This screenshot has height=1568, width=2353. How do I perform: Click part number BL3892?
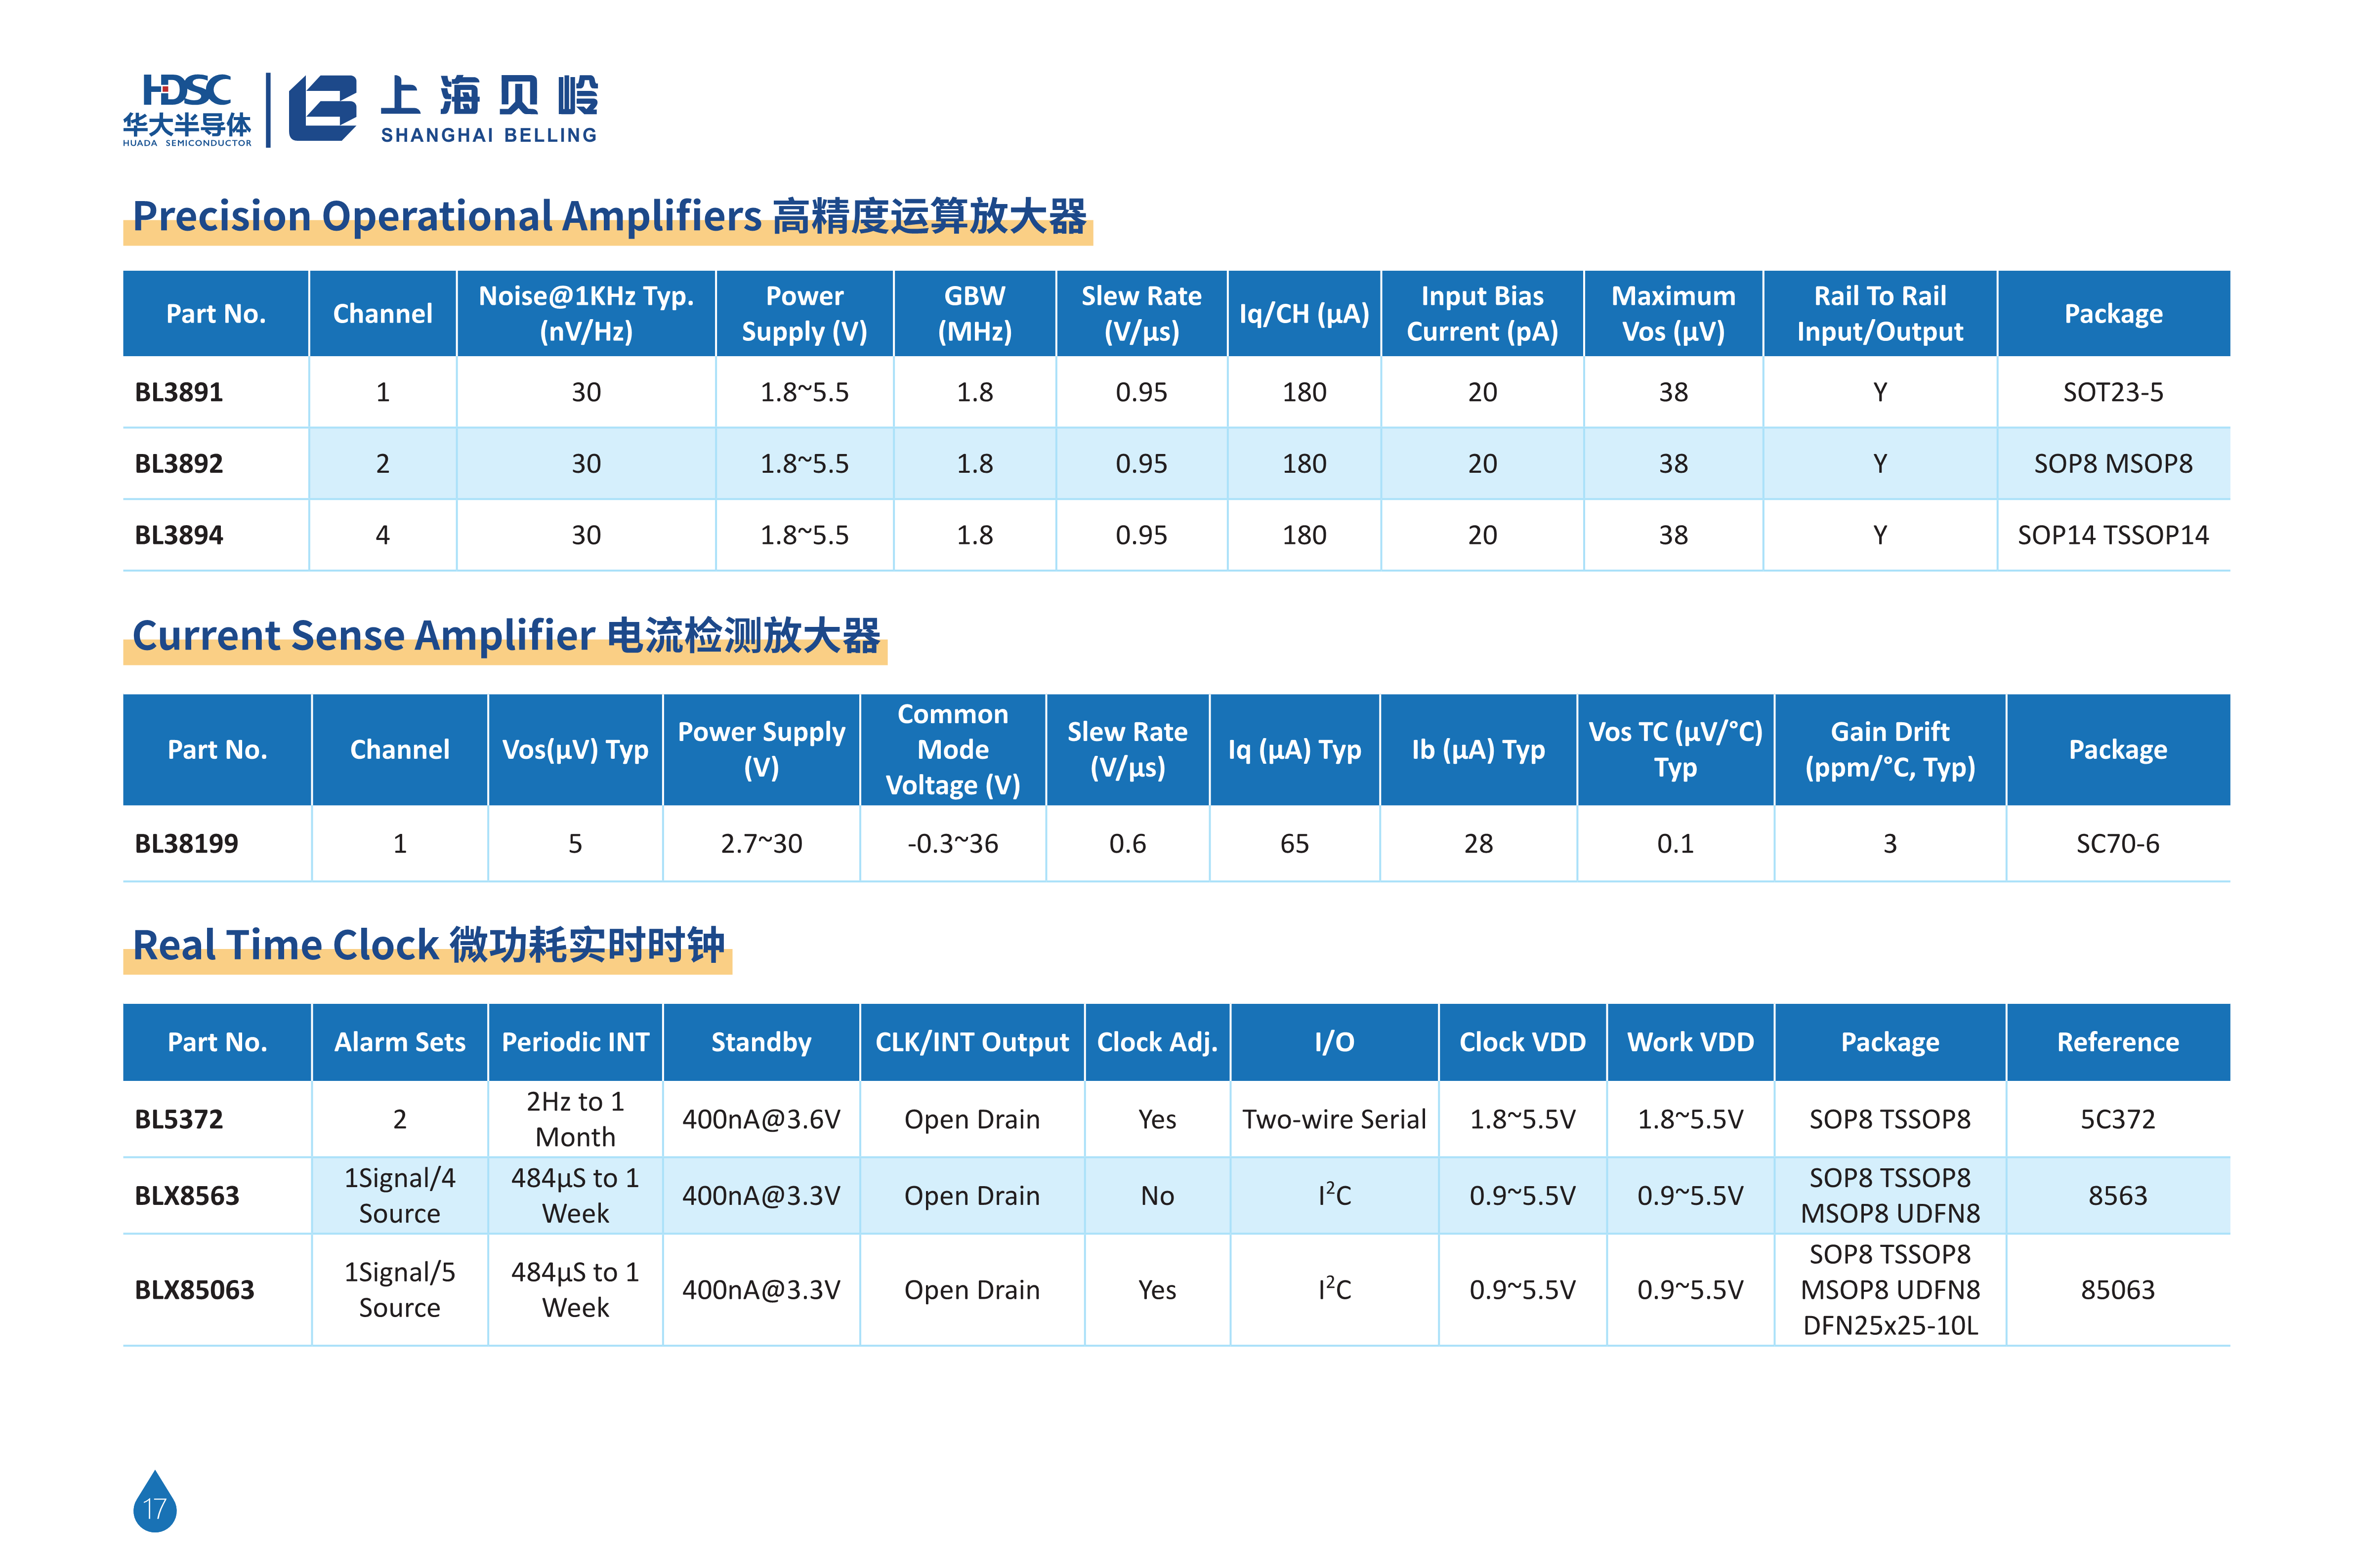179,464
